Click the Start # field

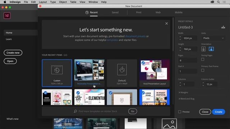pos(188,71)
